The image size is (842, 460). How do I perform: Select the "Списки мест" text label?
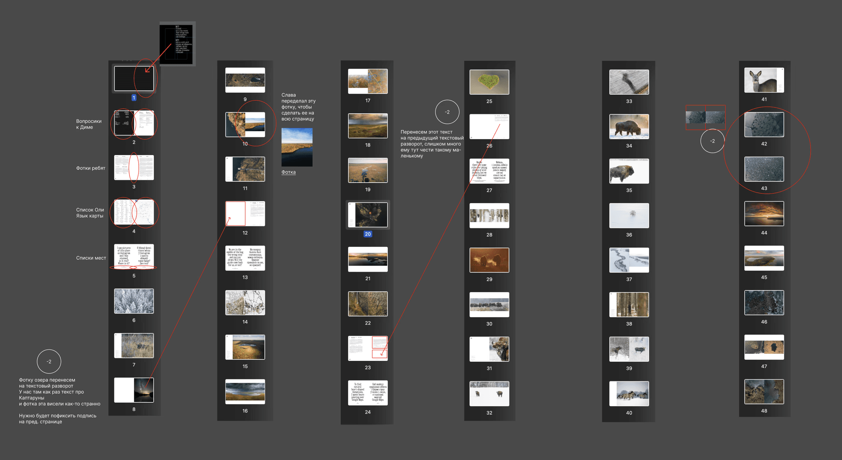point(91,258)
